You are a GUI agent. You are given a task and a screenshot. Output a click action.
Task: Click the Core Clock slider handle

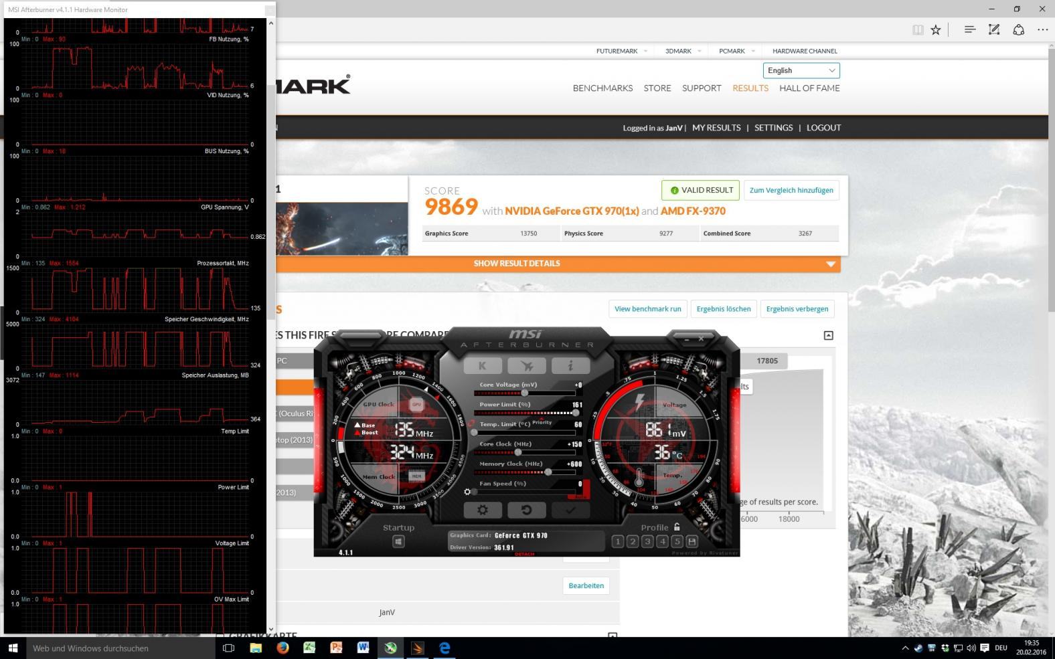point(517,452)
